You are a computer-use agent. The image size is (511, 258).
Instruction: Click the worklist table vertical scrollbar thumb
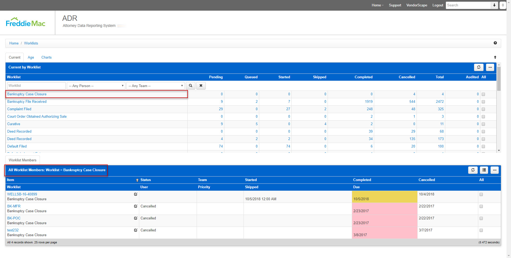point(499,79)
